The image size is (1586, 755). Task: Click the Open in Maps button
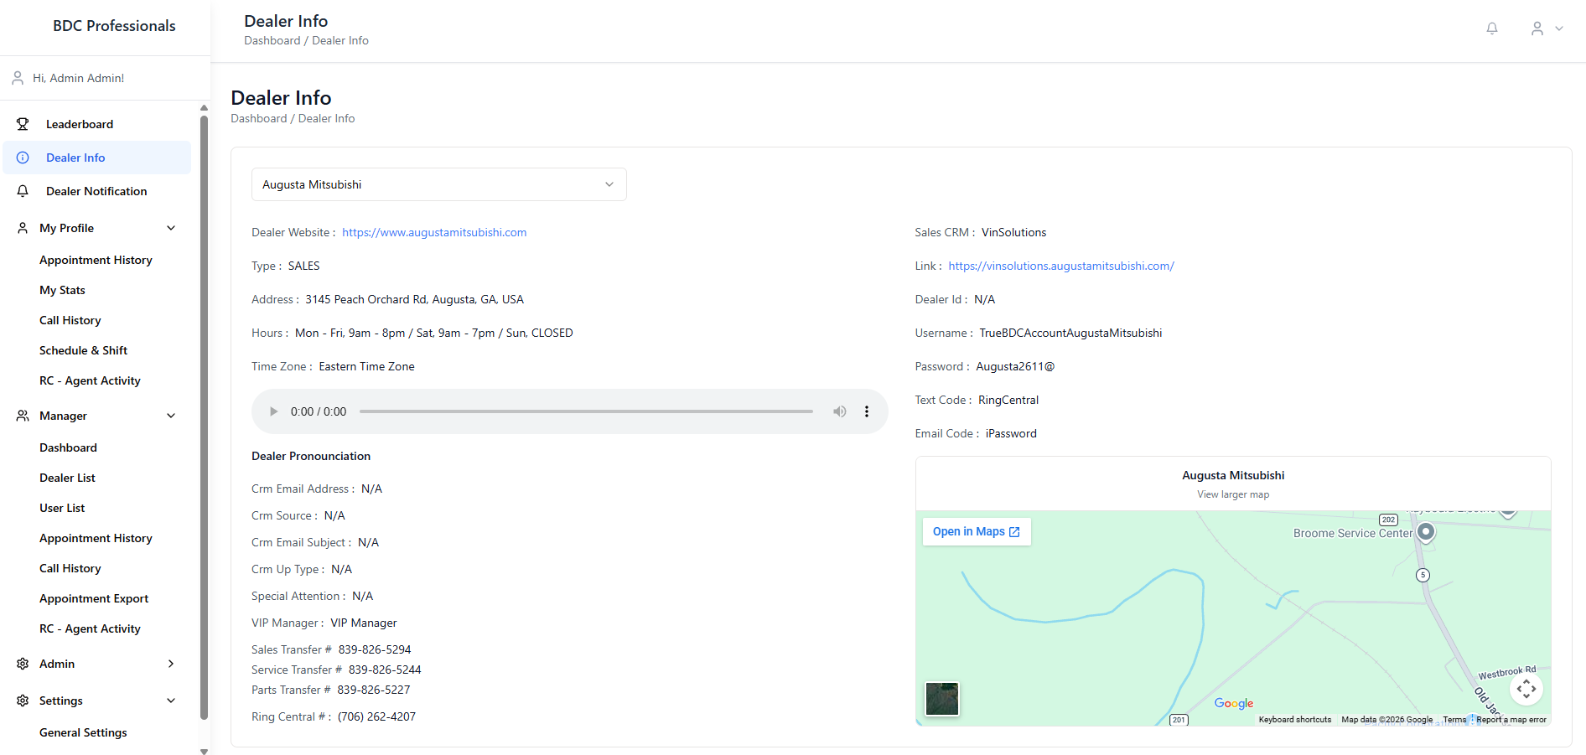tap(977, 531)
